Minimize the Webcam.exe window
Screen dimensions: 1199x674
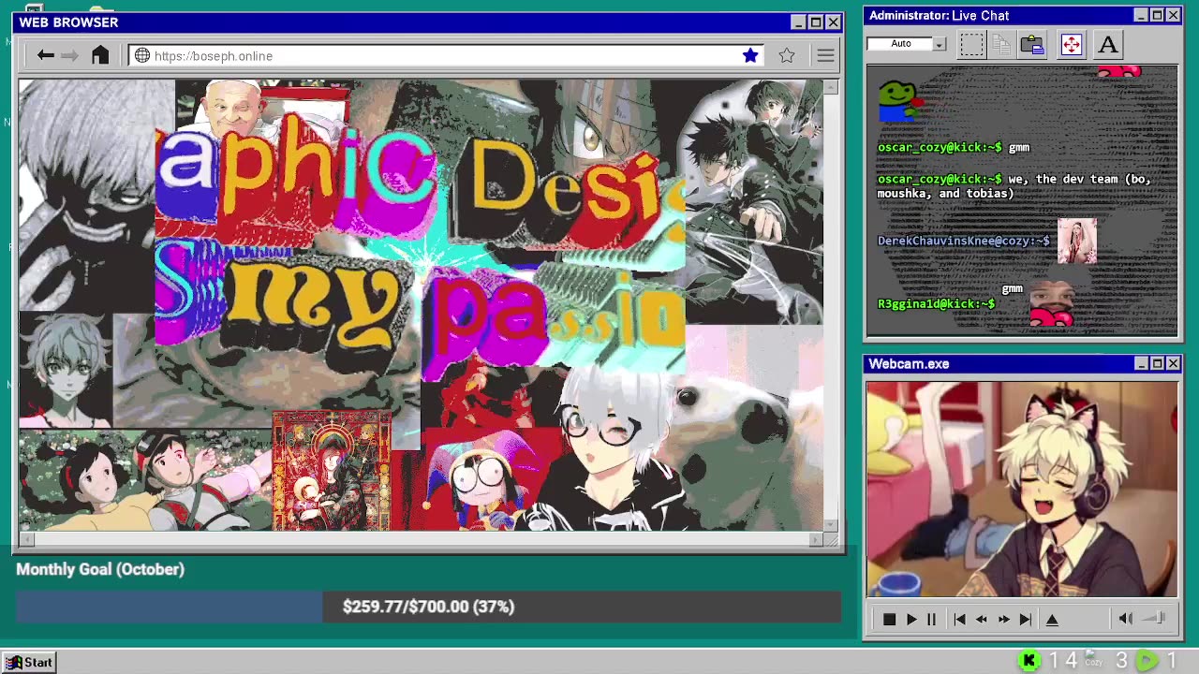(1141, 363)
